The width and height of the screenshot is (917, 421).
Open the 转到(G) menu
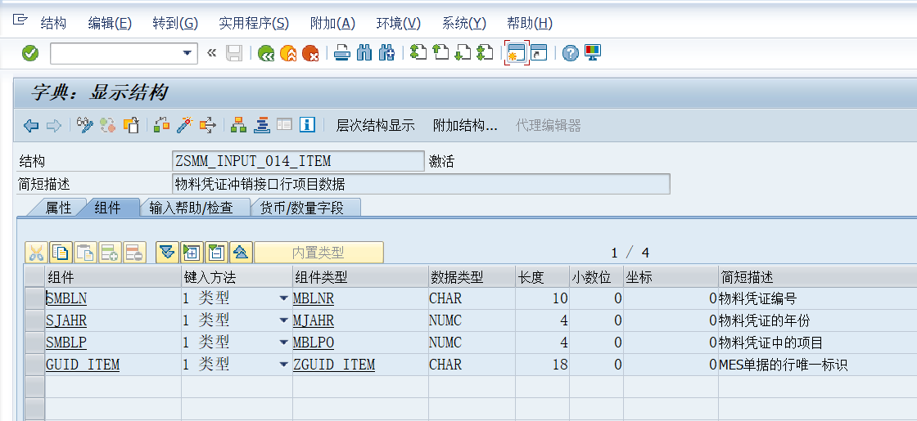pos(175,24)
